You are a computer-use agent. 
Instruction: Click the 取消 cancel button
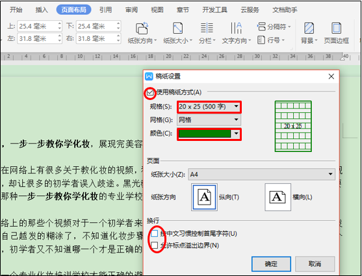click(315, 264)
